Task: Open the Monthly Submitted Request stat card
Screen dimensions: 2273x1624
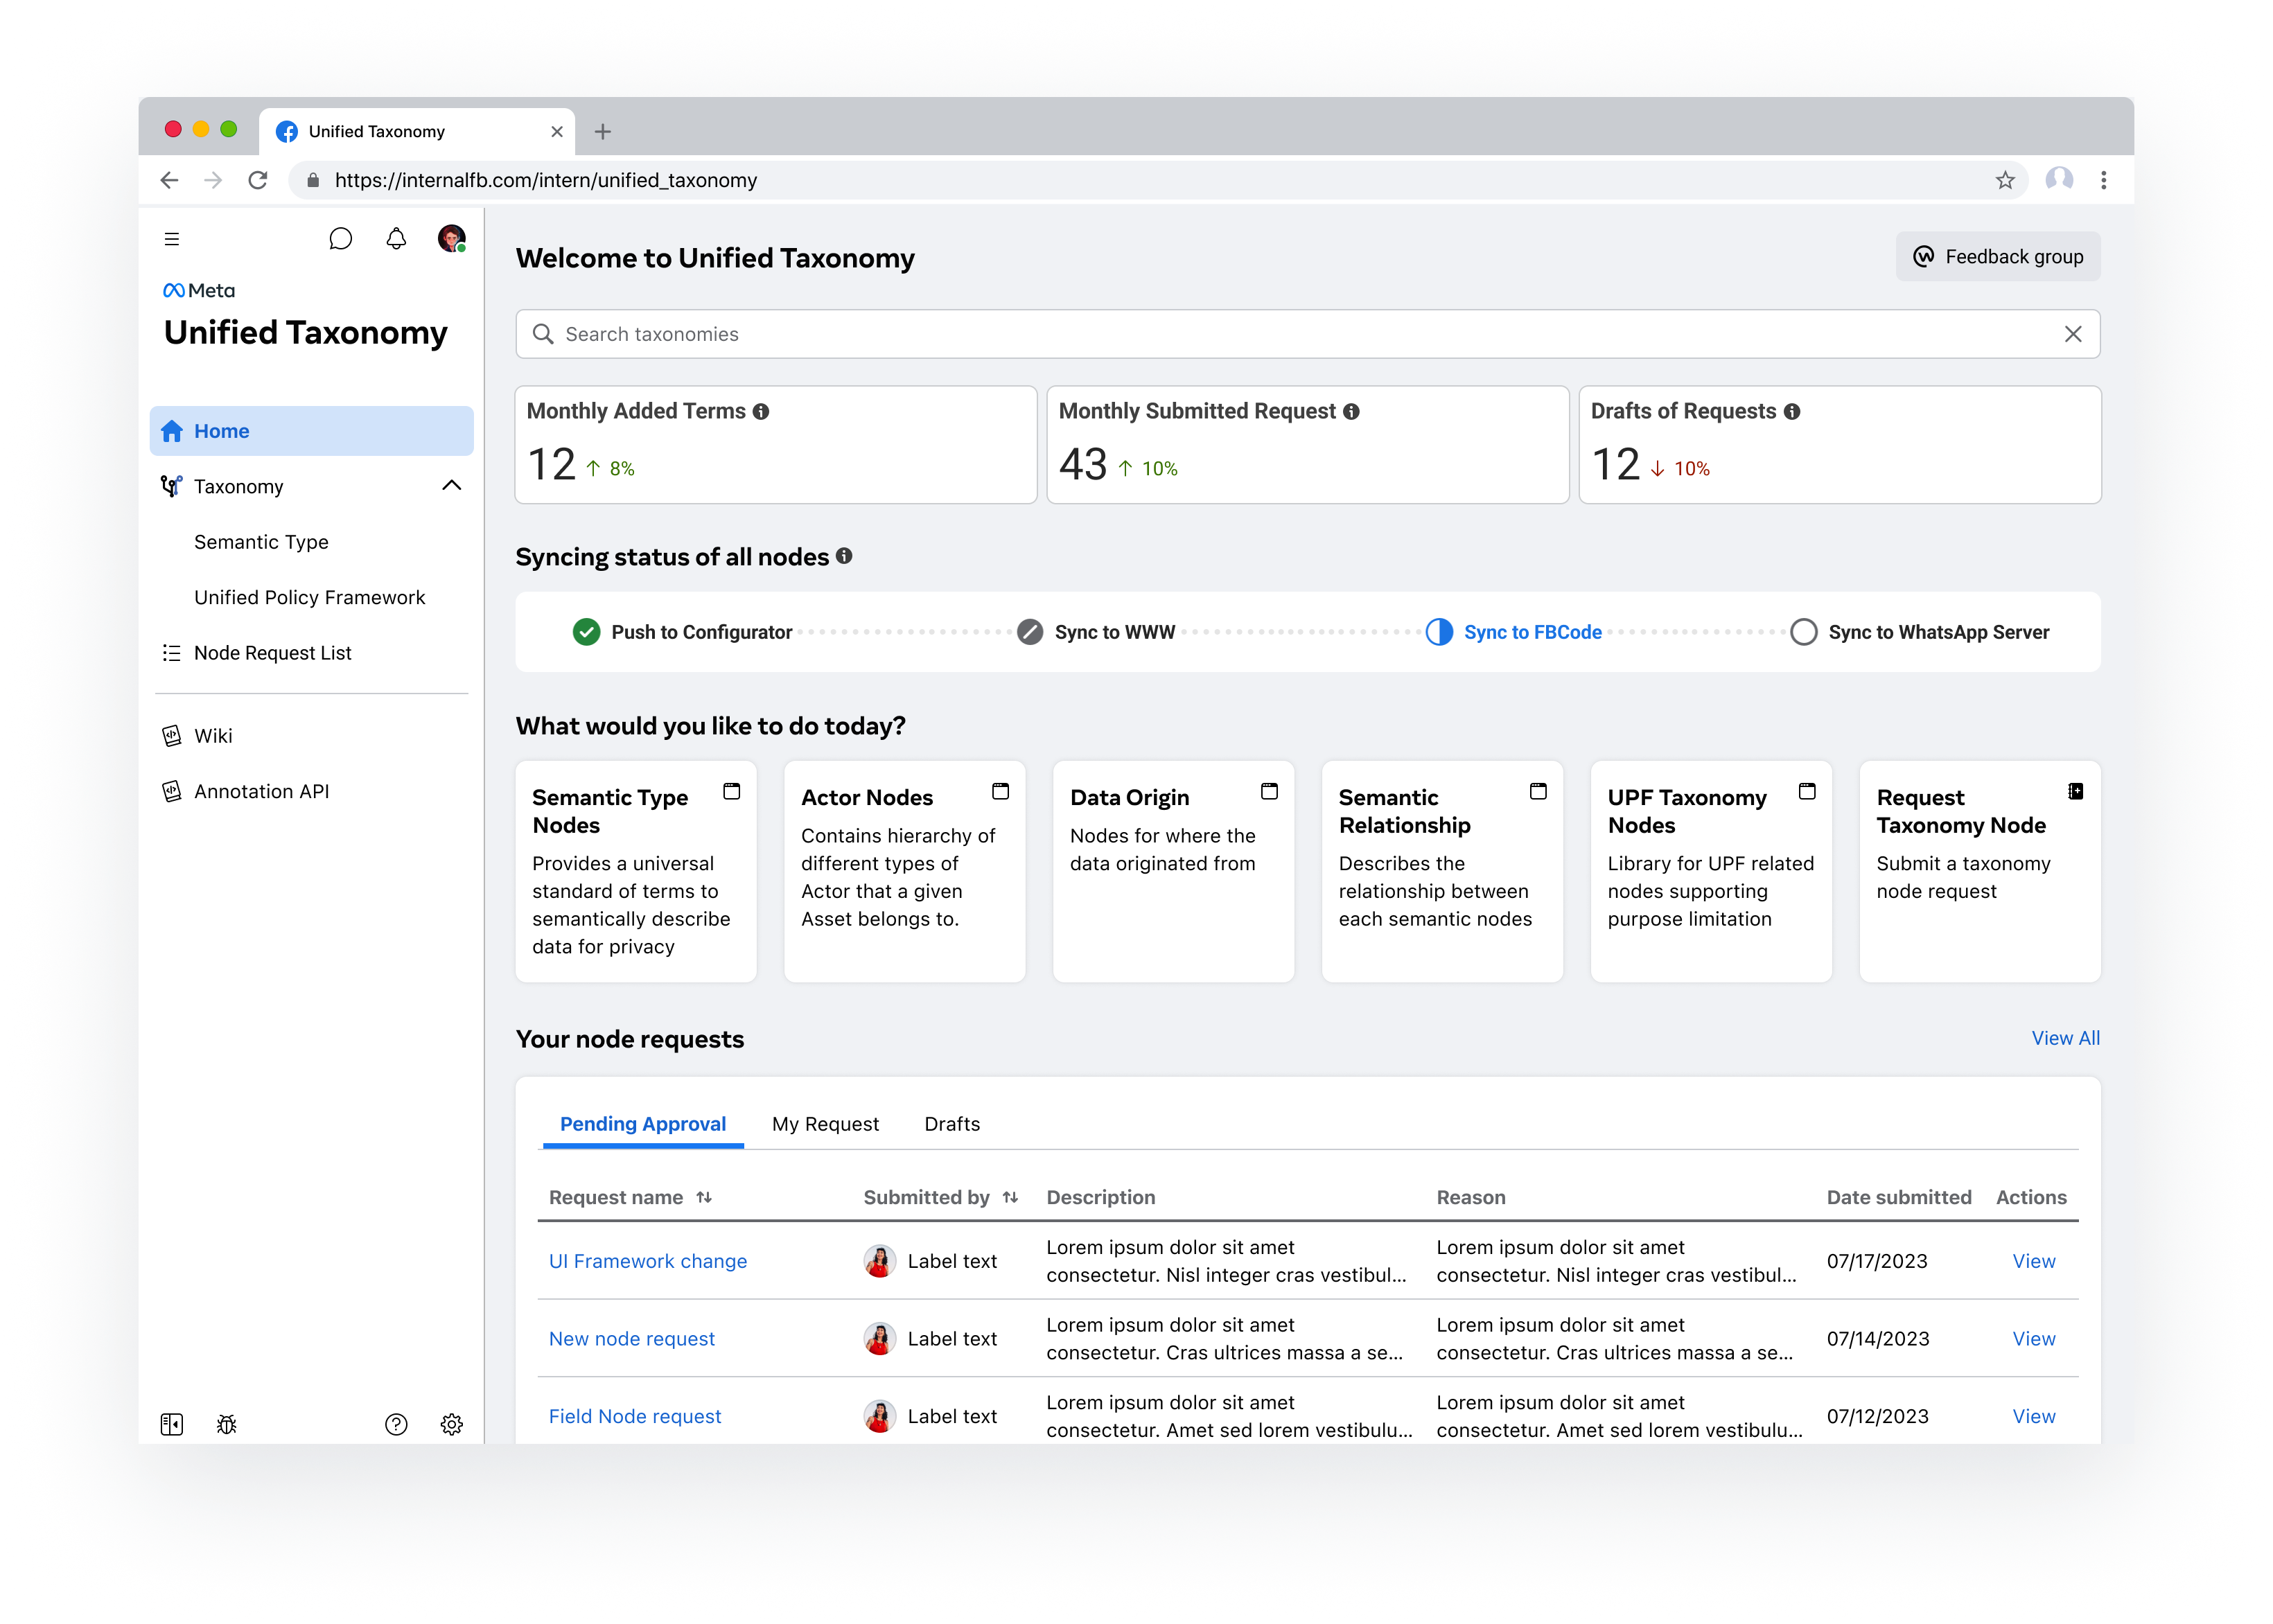Action: [1307, 445]
